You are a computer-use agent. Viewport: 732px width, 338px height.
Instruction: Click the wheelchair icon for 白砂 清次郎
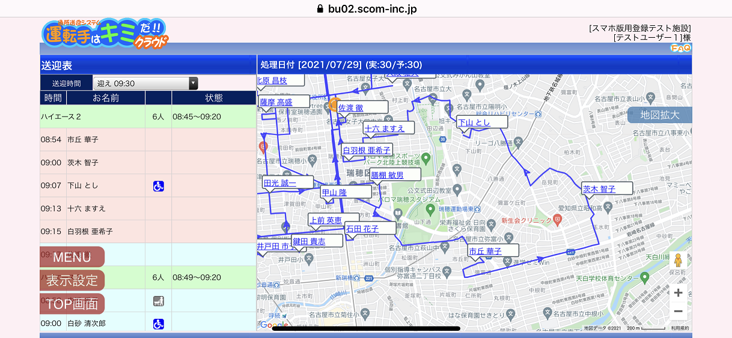click(159, 324)
